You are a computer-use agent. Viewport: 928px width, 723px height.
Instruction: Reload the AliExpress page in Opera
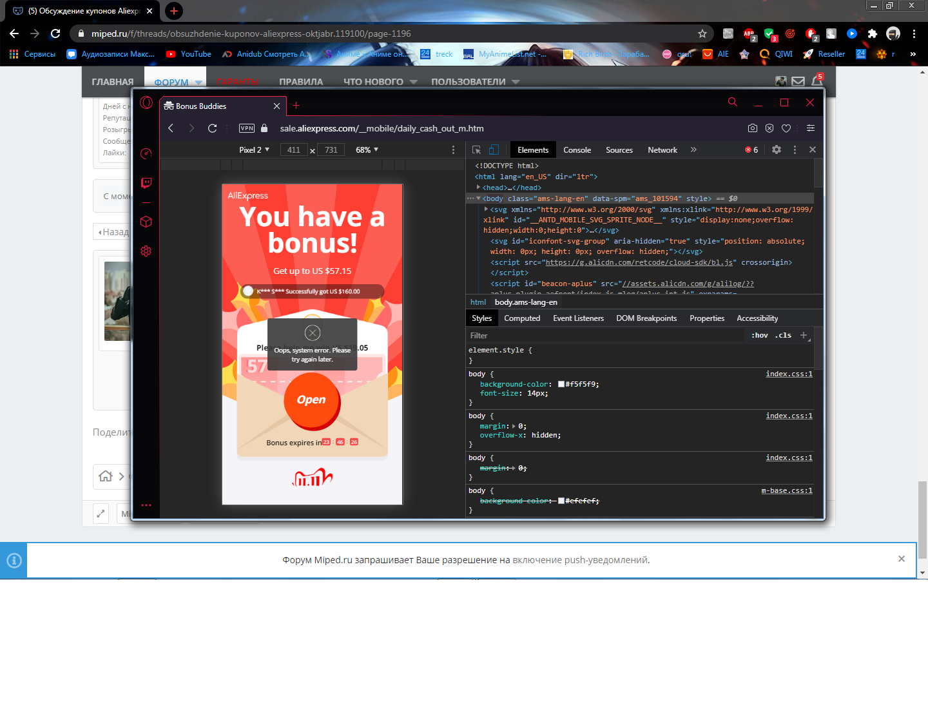pyautogui.click(x=212, y=128)
